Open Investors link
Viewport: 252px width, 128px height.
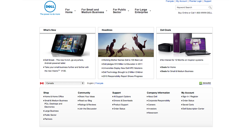152,109
